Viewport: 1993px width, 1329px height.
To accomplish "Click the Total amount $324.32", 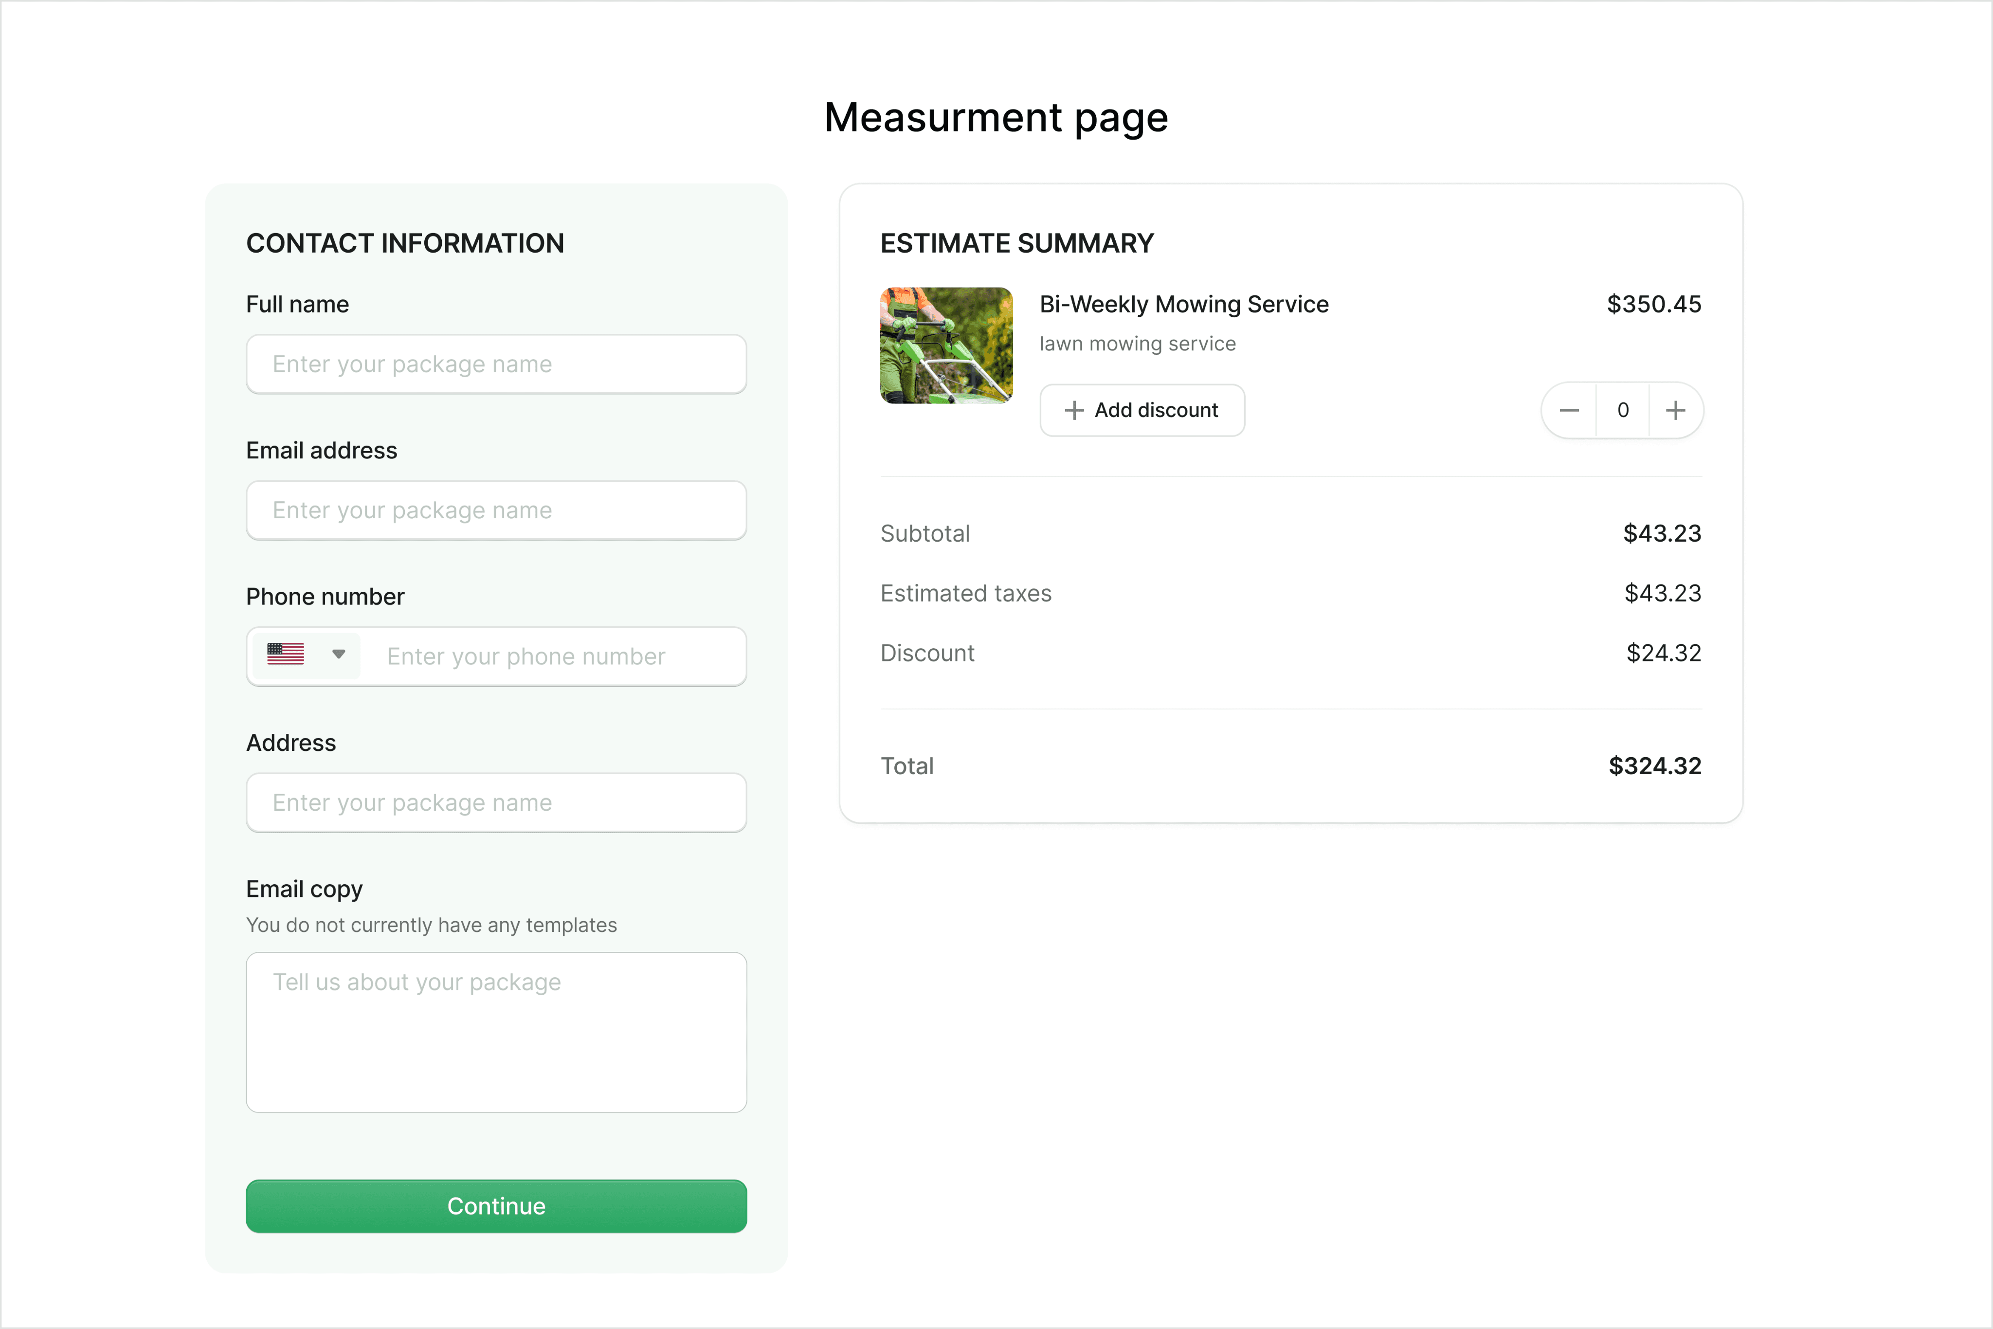I will (1654, 765).
